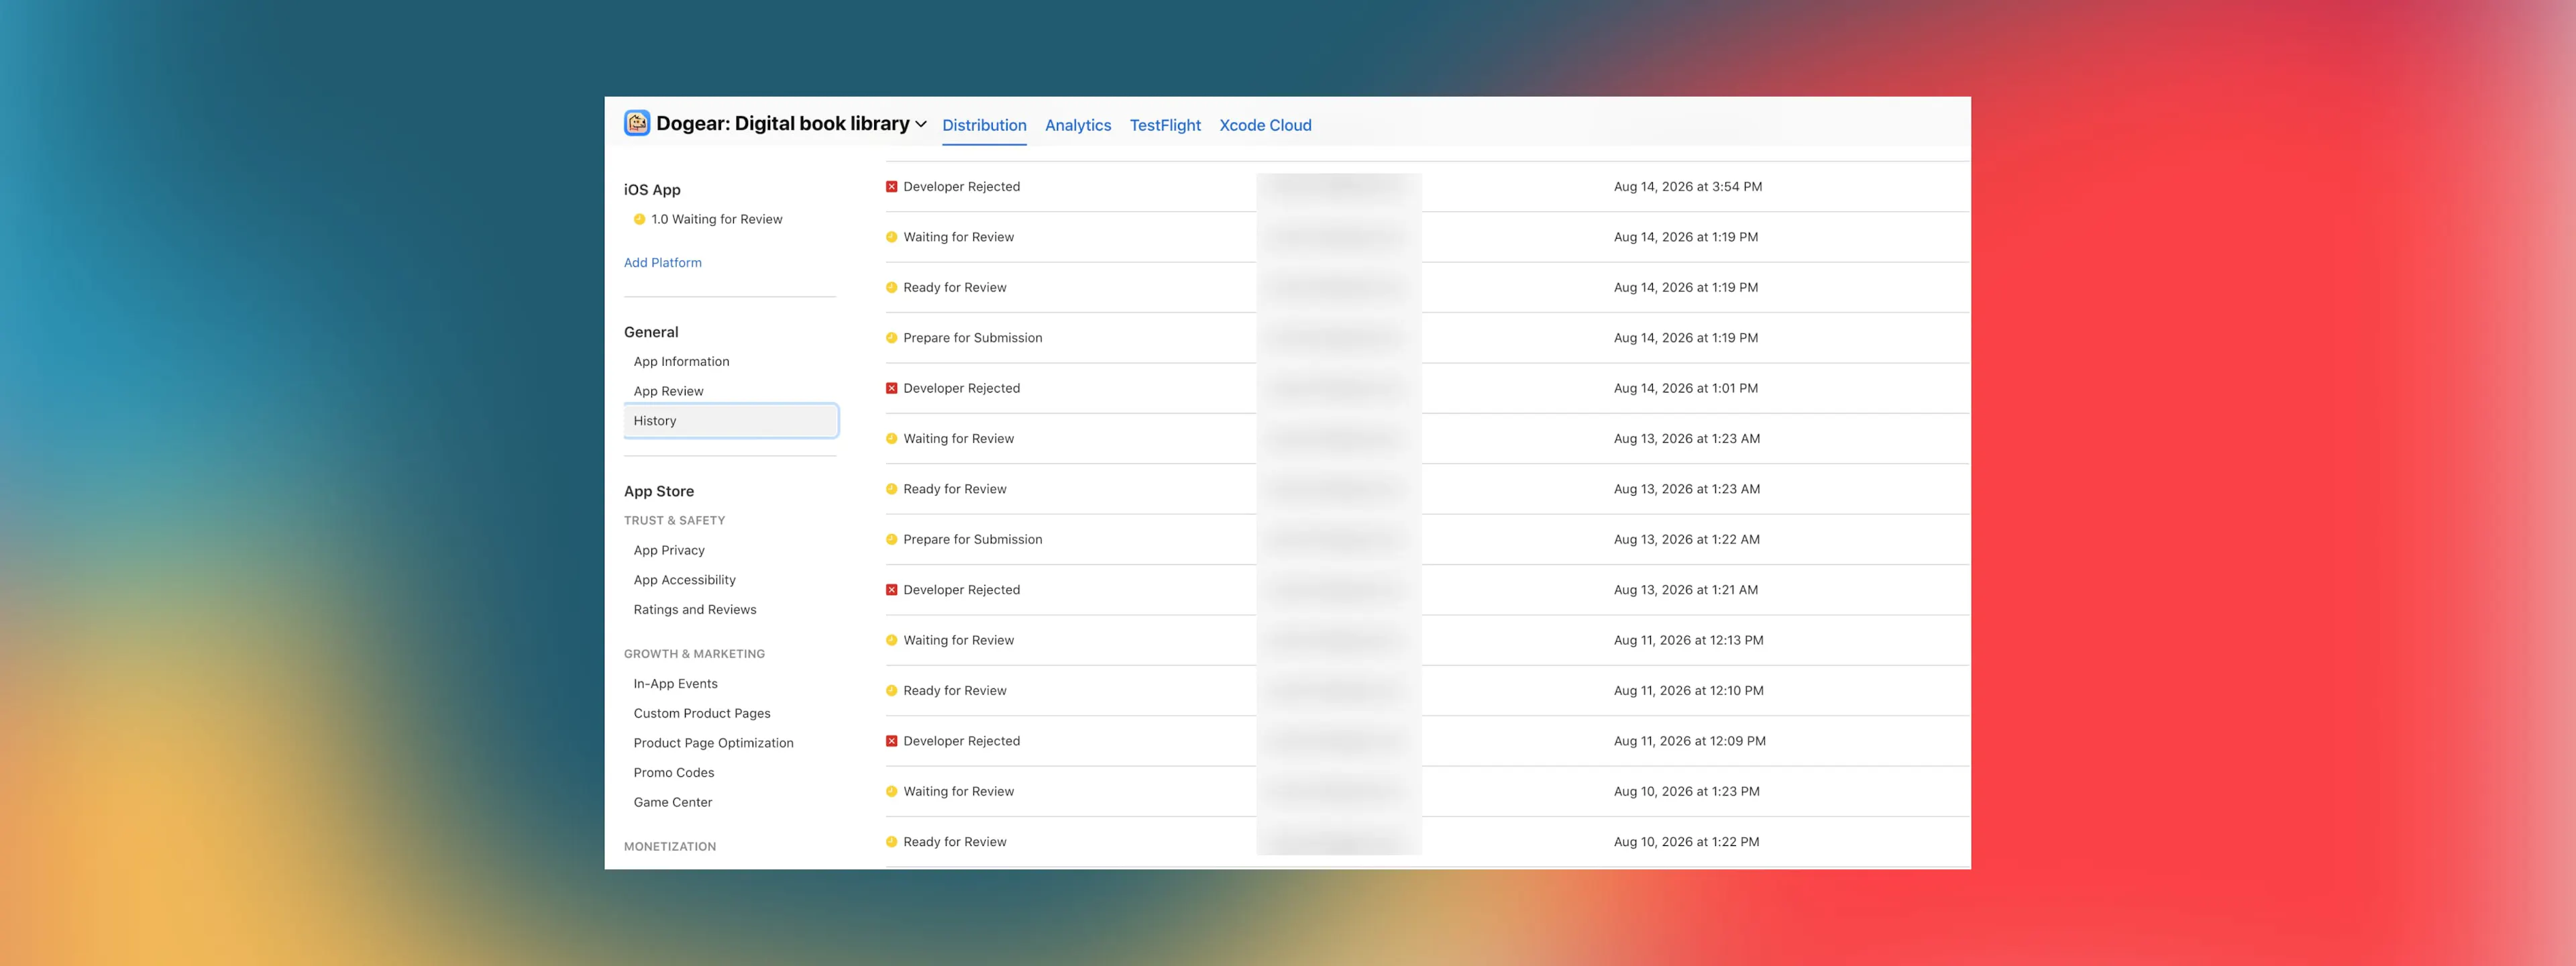The image size is (2576, 966).
Task: Click the yellow Waiting for Review icon, Aug 13 1:23 AM
Action: click(x=891, y=439)
